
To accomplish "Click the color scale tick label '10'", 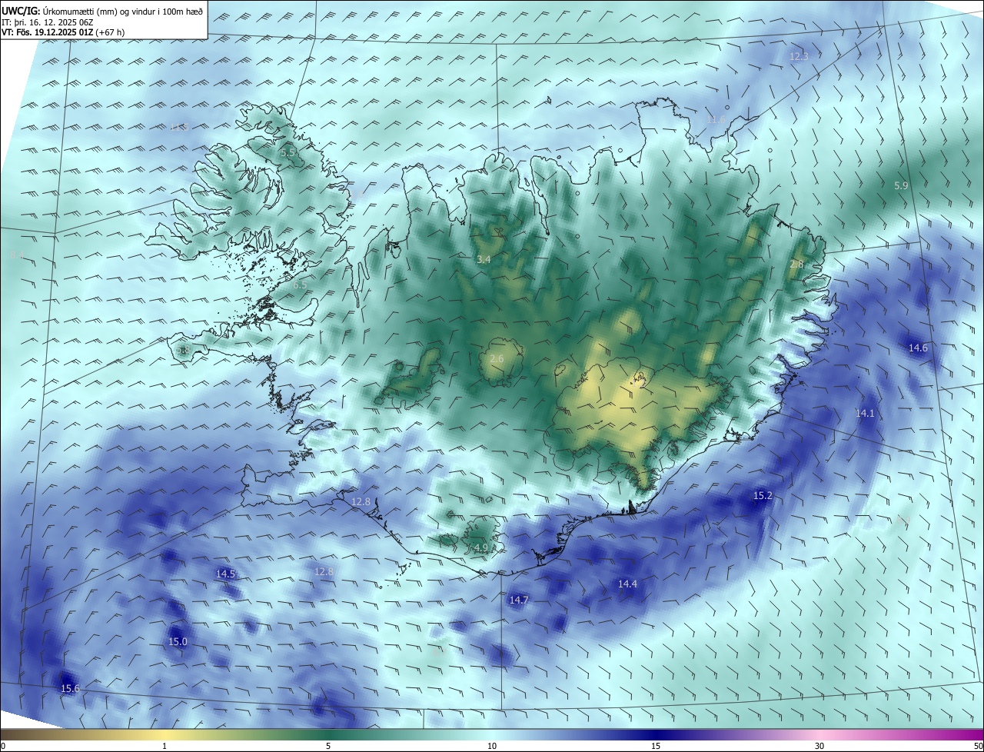I will [x=492, y=746].
